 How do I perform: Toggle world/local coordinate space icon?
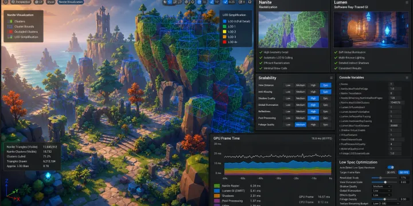point(186,2)
